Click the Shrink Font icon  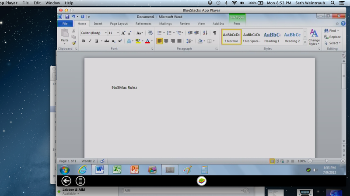[129, 33]
